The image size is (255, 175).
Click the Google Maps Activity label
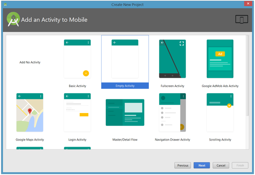pyautogui.click(x=30, y=140)
